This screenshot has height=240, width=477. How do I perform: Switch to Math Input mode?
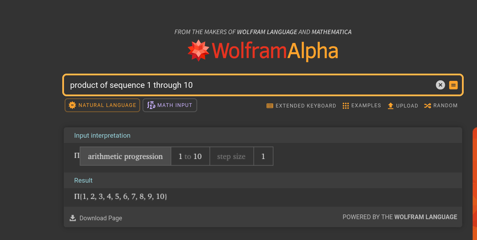[170, 105]
